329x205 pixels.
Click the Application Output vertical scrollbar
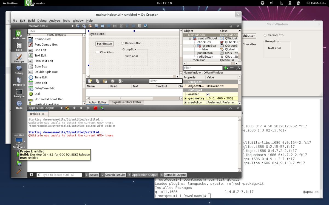(x=240, y=144)
